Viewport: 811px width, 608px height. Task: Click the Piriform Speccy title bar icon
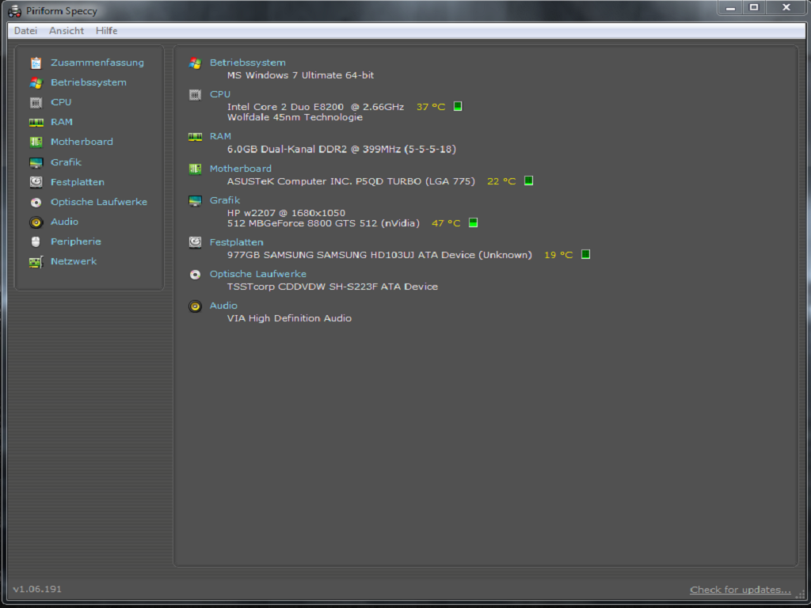tap(14, 10)
